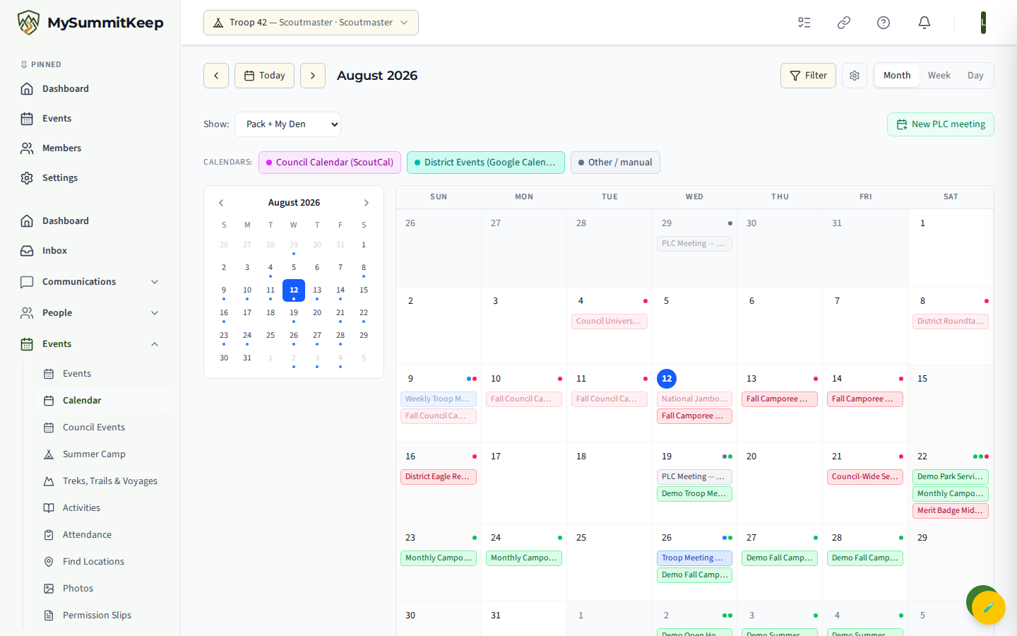The image size is (1017, 636).
Task: Switch to Month view
Action: 897,76
